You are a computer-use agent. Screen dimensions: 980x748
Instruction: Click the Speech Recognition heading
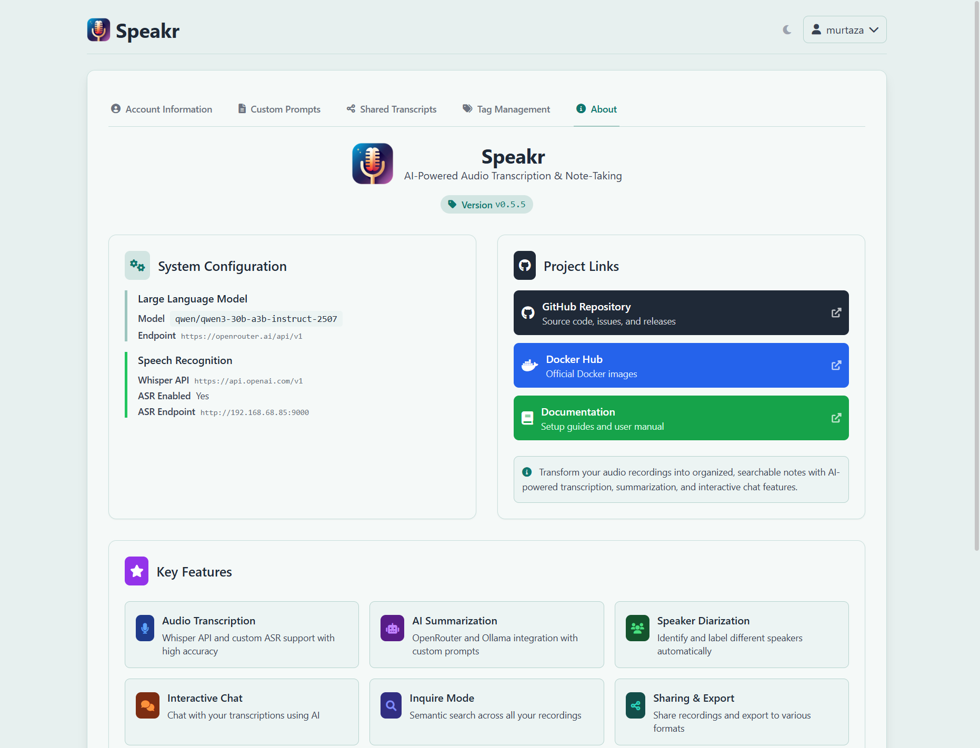point(185,360)
